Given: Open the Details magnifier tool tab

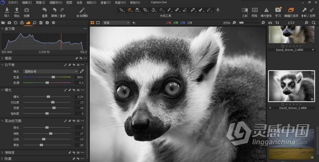Looking at the screenshot, I should tap(35, 23).
